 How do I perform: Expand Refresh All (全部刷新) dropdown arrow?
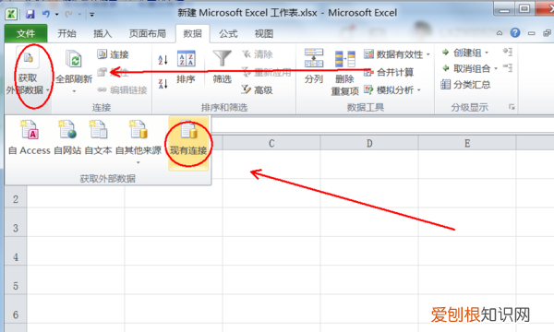[74, 91]
